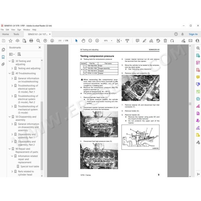Share a link to the file

pyautogui.click(x=183, y=41)
